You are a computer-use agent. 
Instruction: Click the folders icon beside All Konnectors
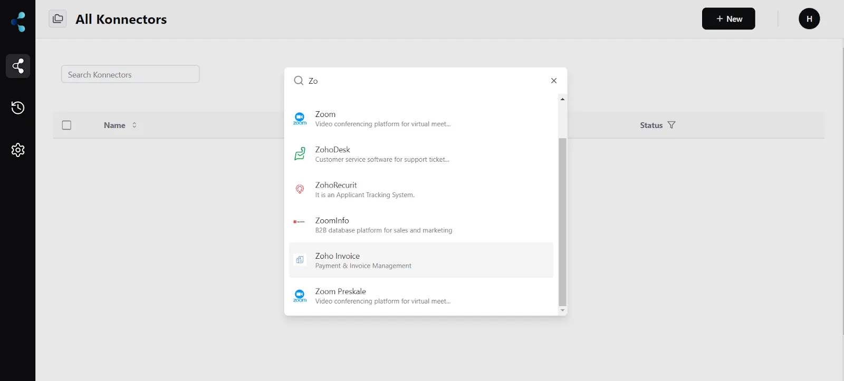click(58, 19)
